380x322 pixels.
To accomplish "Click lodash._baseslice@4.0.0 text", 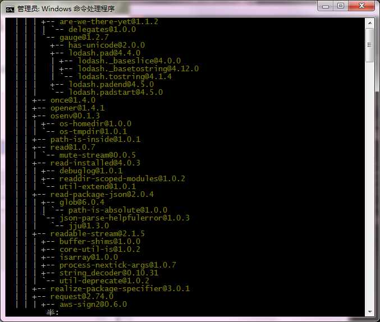I will (129, 61).
